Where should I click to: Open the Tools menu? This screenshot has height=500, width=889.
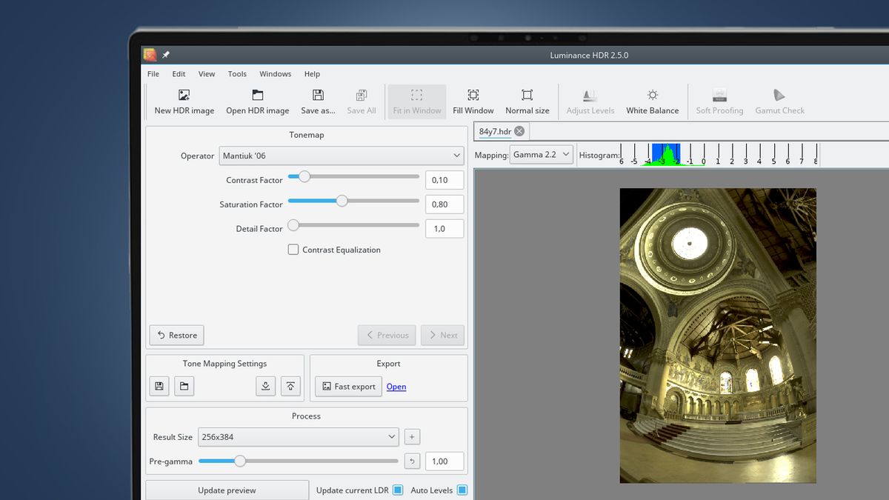pos(237,73)
